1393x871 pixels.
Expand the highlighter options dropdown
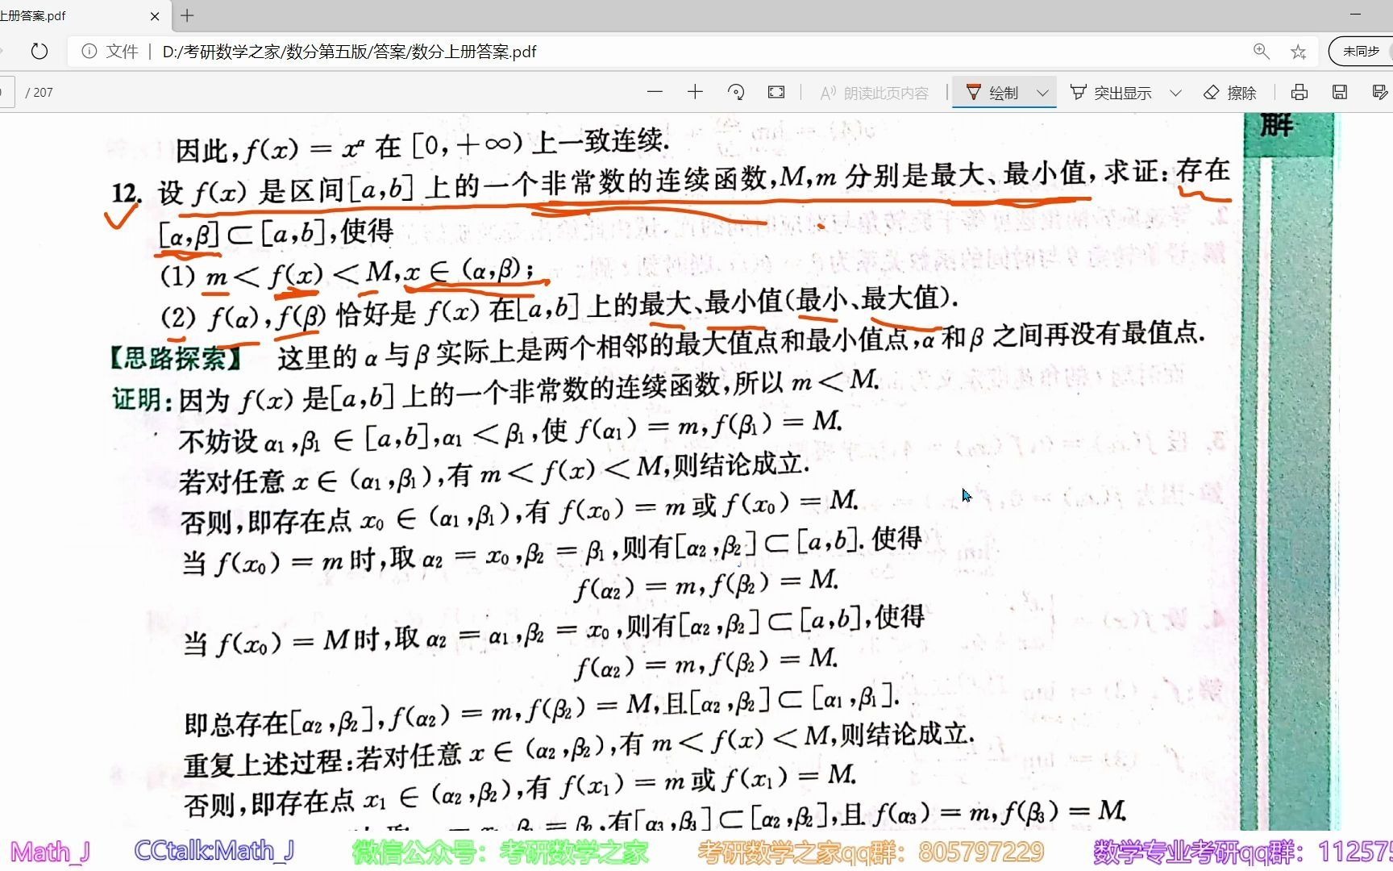click(1176, 92)
